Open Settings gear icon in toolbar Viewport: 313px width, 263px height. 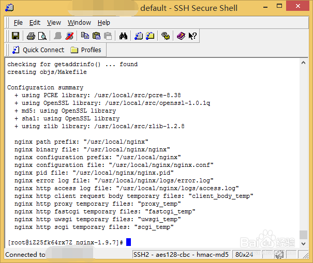coord(166,36)
